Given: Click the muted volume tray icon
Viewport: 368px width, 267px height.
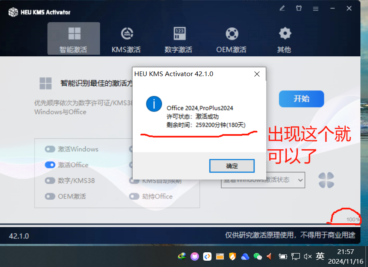Looking at the screenshot, I should tap(308, 256).
